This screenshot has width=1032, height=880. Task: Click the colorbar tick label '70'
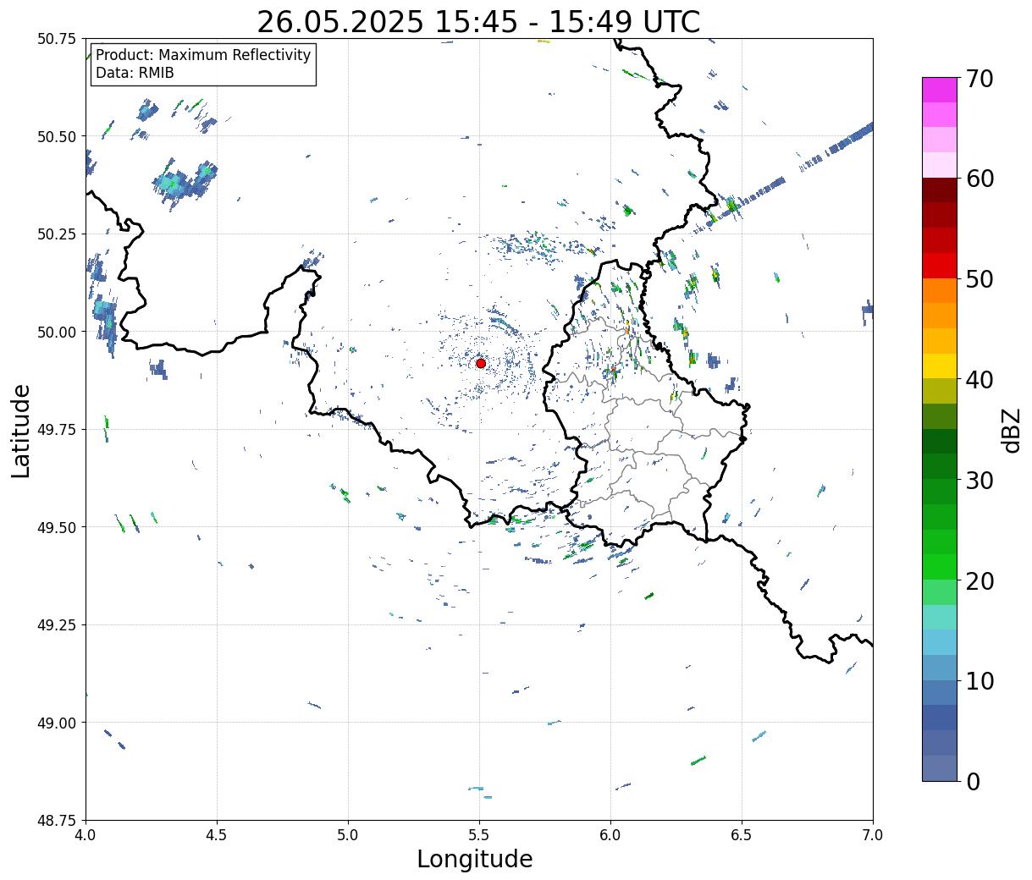pos(979,79)
